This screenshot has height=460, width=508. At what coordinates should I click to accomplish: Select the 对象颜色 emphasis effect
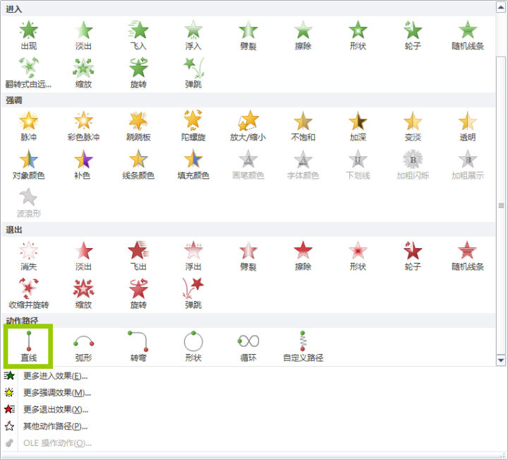click(28, 165)
